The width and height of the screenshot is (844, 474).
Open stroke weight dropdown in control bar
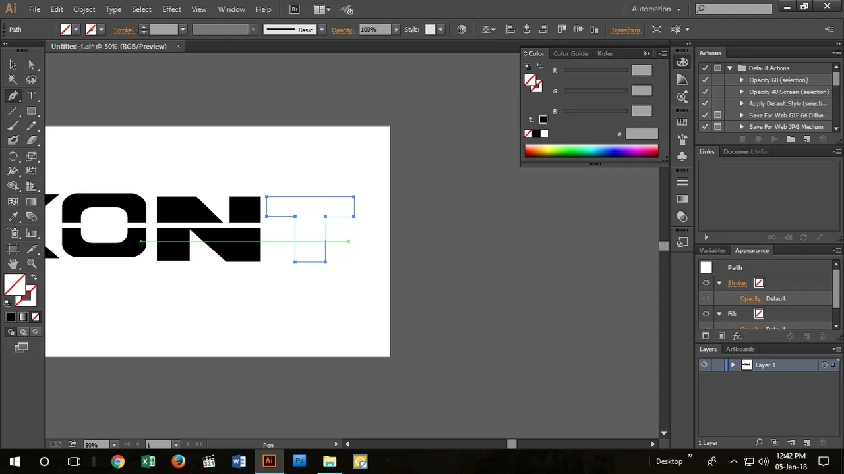(183, 30)
